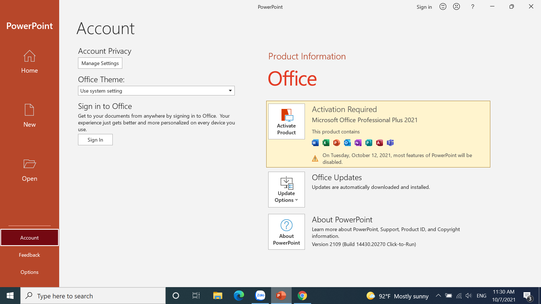
Task: Open About PowerPoint dialog
Action: click(x=286, y=232)
